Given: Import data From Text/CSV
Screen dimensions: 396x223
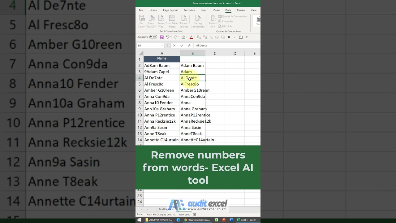Looking at the screenshot, I should pyautogui.click(x=151, y=21).
